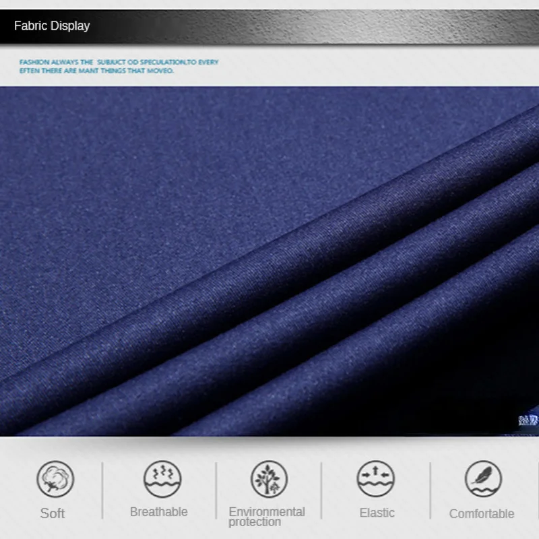Select the Environmental protection tree icon

pyautogui.click(x=269, y=479)
